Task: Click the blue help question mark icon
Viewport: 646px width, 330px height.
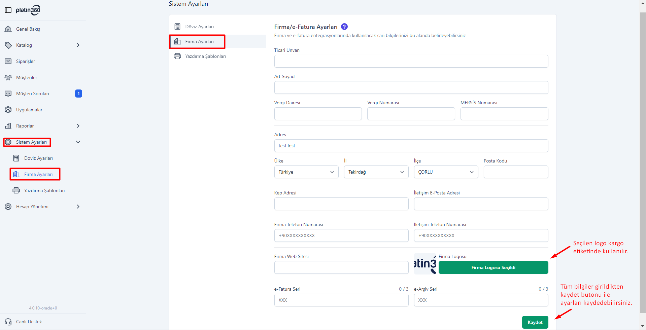Action: [x=344, y=27]
